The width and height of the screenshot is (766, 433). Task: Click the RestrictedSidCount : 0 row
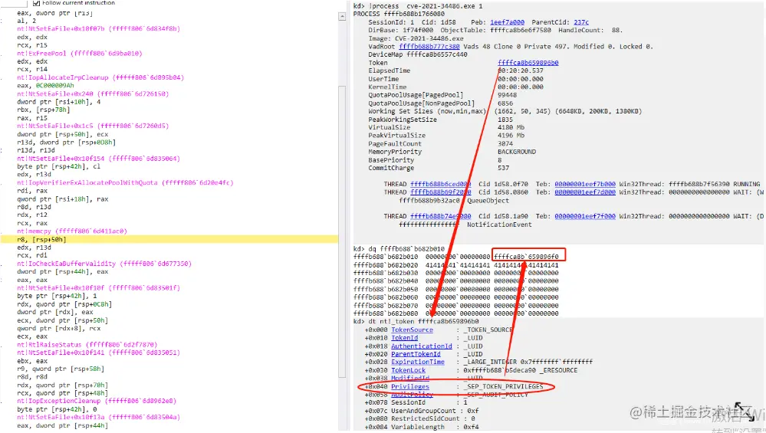point(419,418)
